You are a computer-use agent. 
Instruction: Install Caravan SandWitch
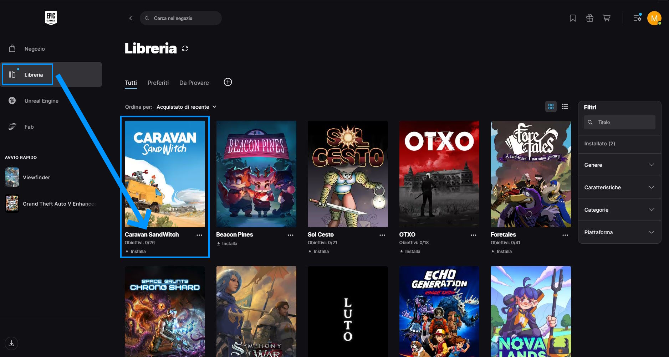coord(135,252)
